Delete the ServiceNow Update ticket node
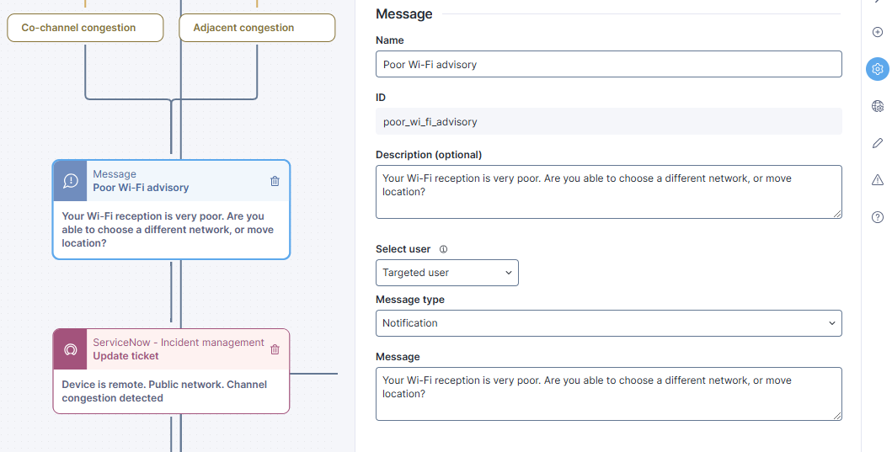The height and width of the screenshot is (452, 892). coord(275,349)
